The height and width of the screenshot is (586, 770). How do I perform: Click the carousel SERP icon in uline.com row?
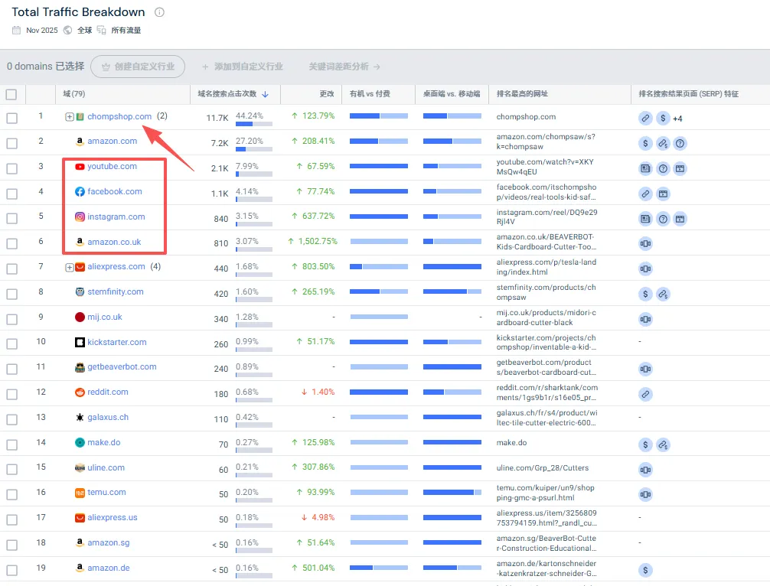click(645, 470)
